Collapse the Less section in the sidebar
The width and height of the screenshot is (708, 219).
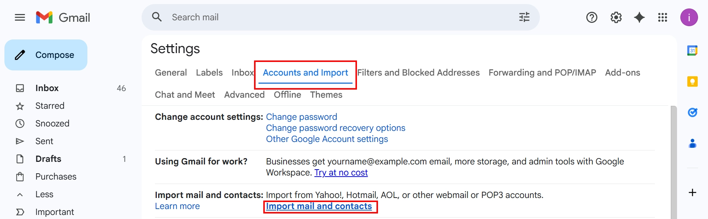[44, 194]
